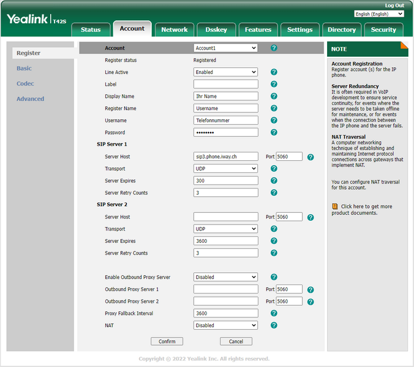The width and height of the screenshot is (414, 367).
Task: Click help icon for Proxy Fallback Interval
Action: click(x=274, y=313)
